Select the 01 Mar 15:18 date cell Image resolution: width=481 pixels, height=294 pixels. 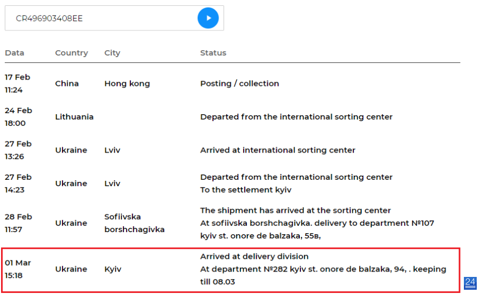[18, 269]
